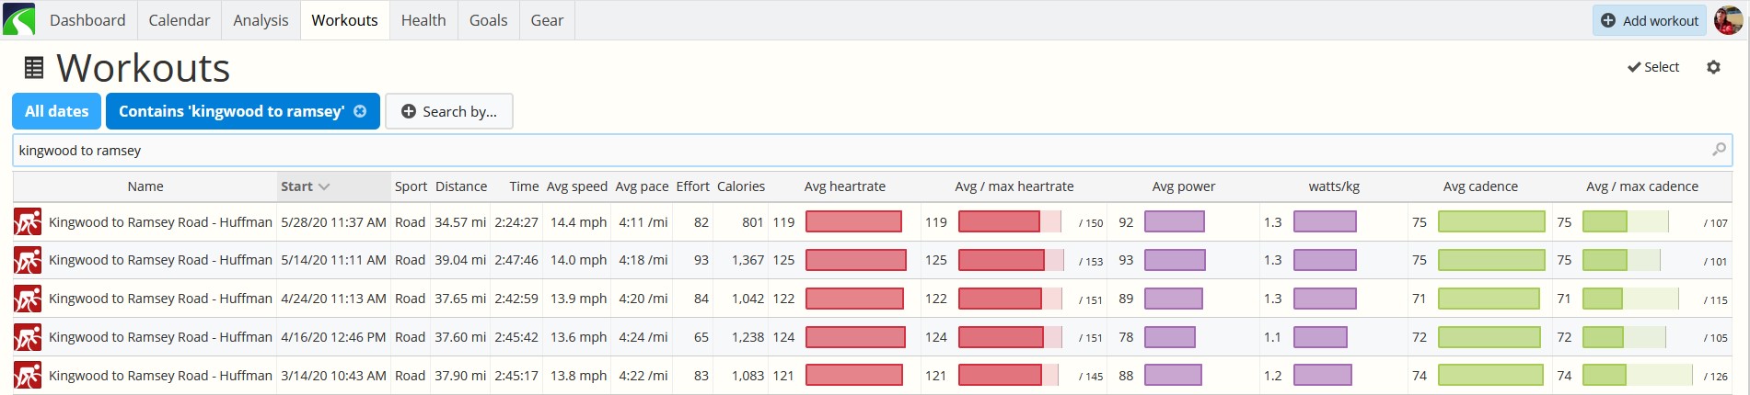
Task: Click the magnifier icon in search field
Action: click(1719, 150)
